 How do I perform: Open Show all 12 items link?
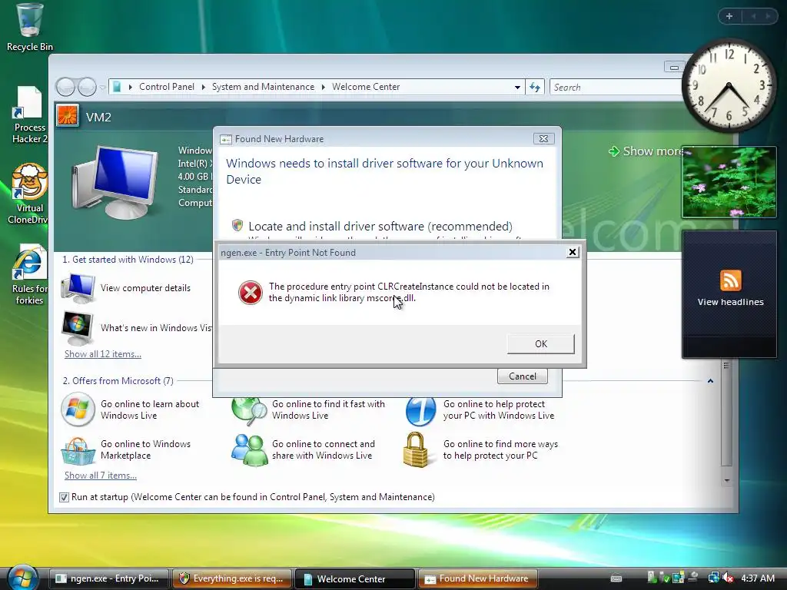103,354
